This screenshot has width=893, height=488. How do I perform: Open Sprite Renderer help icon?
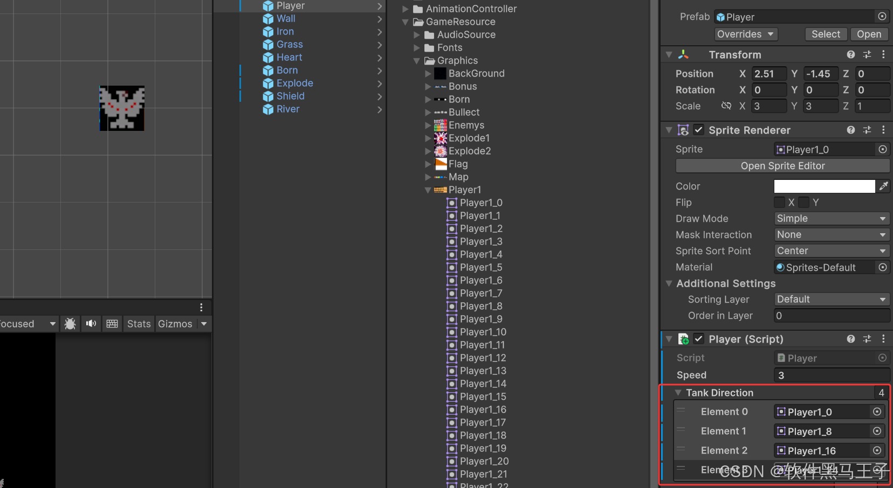coord(851,130)
